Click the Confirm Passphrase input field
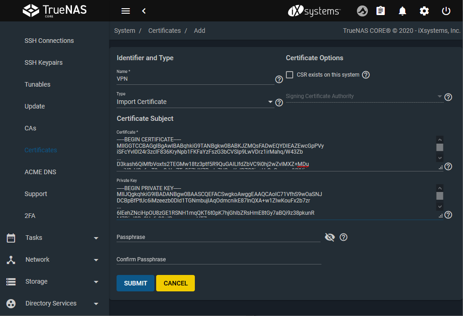This screenshot has width=463, height=316. click(219, 259)
